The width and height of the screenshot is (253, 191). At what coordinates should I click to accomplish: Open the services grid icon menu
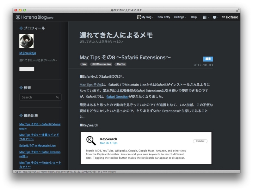coord(206,17)
